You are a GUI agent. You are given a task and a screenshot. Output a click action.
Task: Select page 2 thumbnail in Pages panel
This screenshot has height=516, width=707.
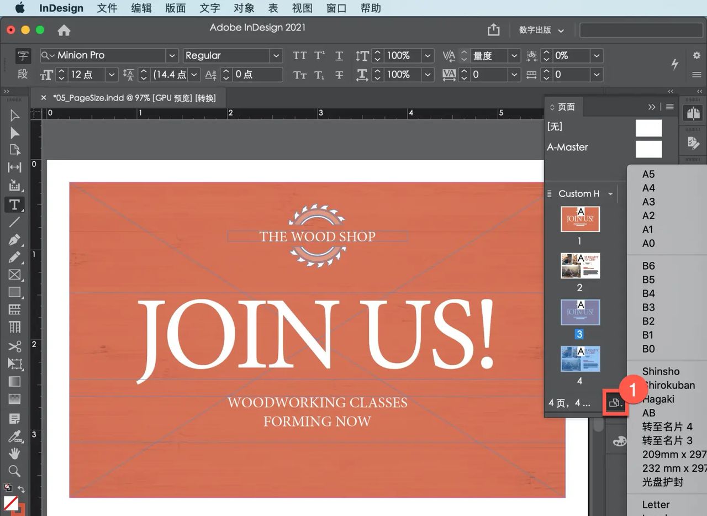[x=580, y=266]
